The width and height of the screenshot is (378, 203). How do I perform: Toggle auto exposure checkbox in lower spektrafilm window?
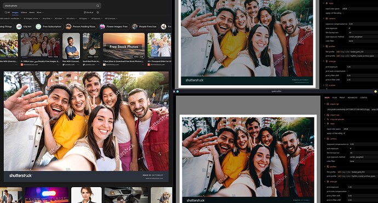[x=350, y=148]
